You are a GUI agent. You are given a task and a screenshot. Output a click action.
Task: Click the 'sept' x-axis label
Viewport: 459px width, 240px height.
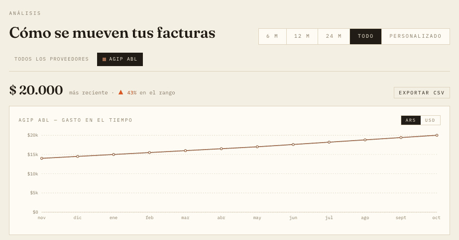pos(401,218)
